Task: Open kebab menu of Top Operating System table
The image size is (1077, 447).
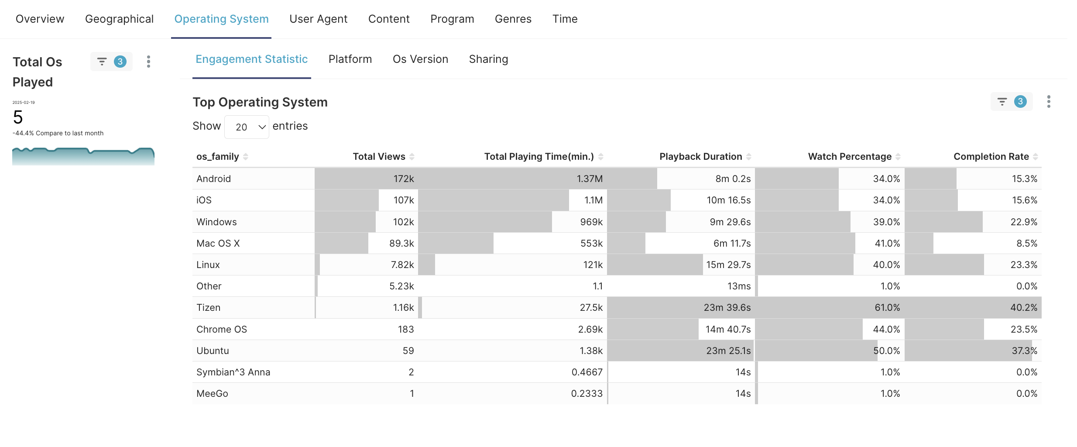Action: click(x=1049, y=102)
